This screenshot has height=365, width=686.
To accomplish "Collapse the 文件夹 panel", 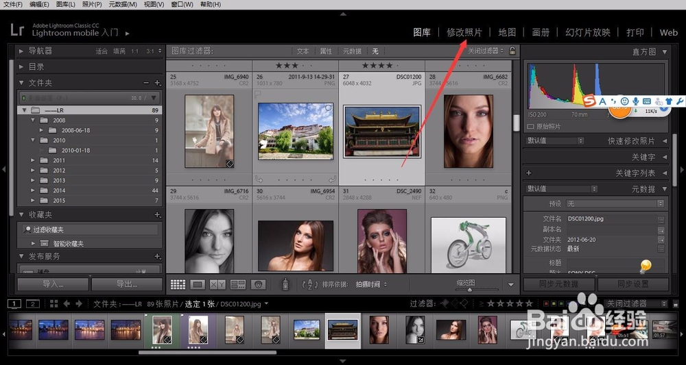I will point(21,83).
